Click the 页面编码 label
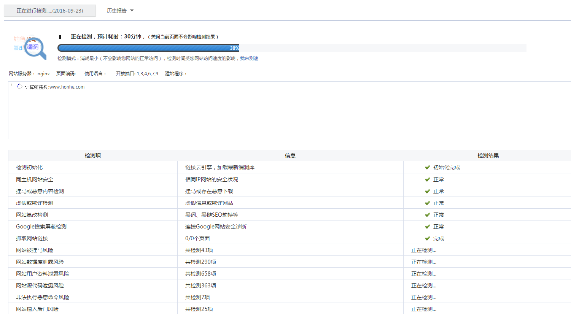Image resolution: width=571 pixels, height=314 pixels. pos(67,74)
